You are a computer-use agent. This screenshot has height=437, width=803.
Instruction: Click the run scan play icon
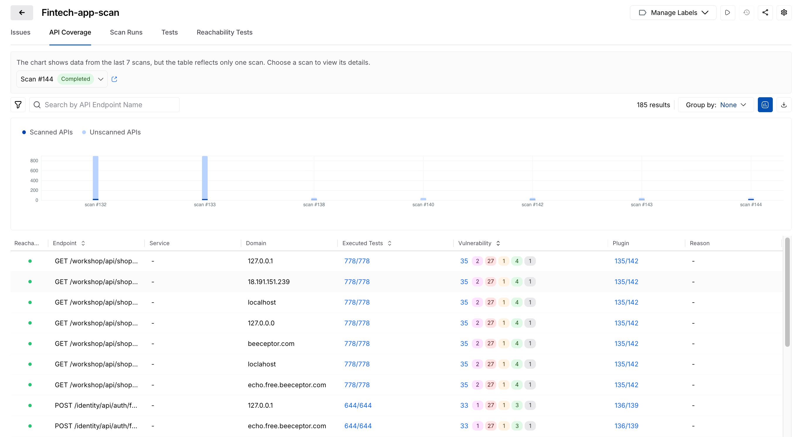[x=728, y=13]
